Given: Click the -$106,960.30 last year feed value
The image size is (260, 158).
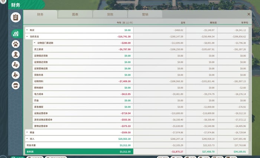Looking at the screenshot, I should pyautogui.click(x=176, y=81).
